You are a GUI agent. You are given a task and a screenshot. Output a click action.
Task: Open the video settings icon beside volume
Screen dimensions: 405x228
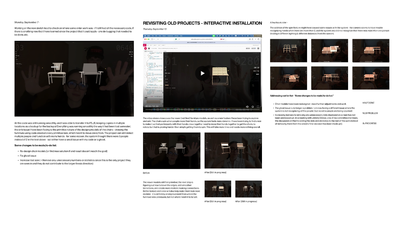tap(253, 106)
